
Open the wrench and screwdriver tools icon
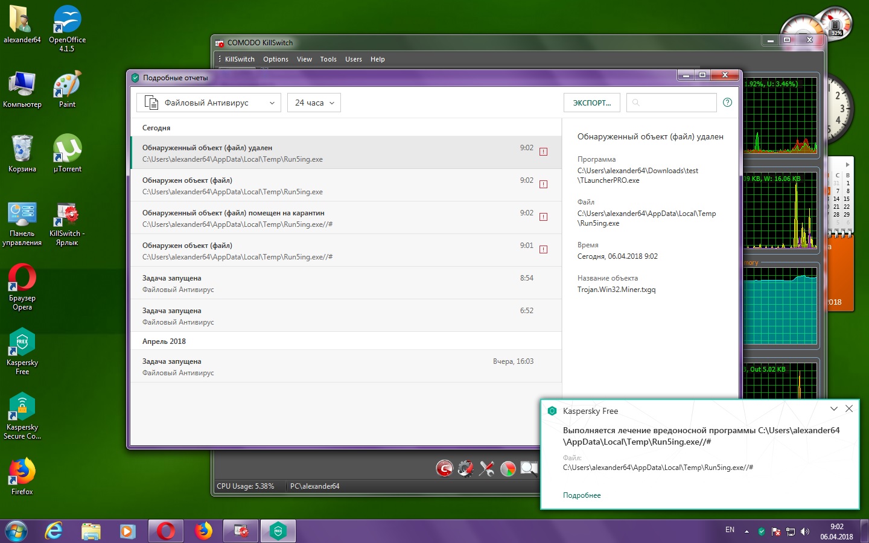click(x=486, y=468)
